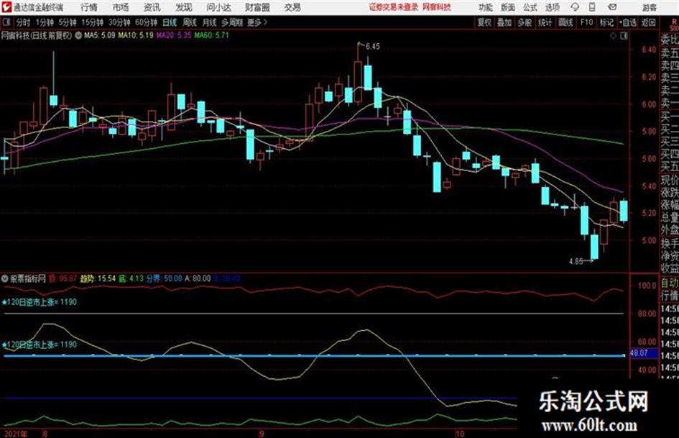The width and height of the screenshot is (679, 438).
Task: Expand the main chart indicator dropdown arrow
Action: pos(78,35)
